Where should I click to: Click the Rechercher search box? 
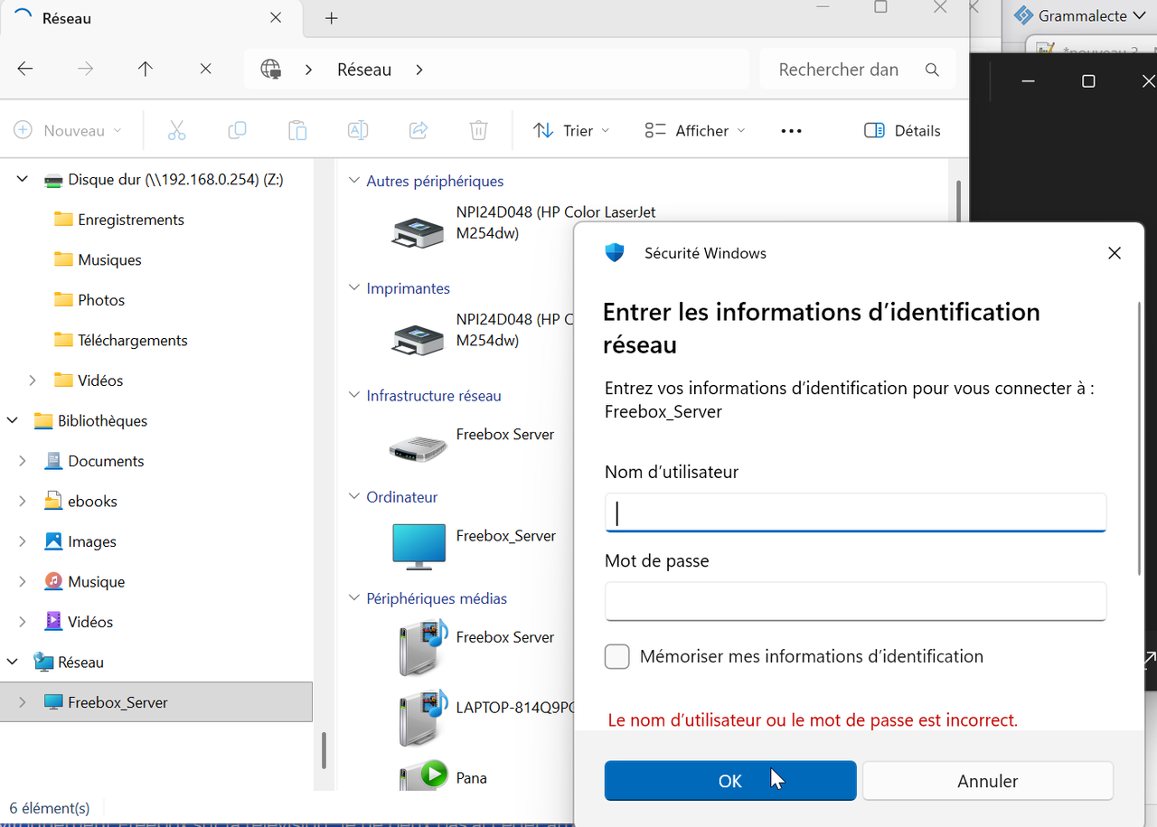[859, 70]
